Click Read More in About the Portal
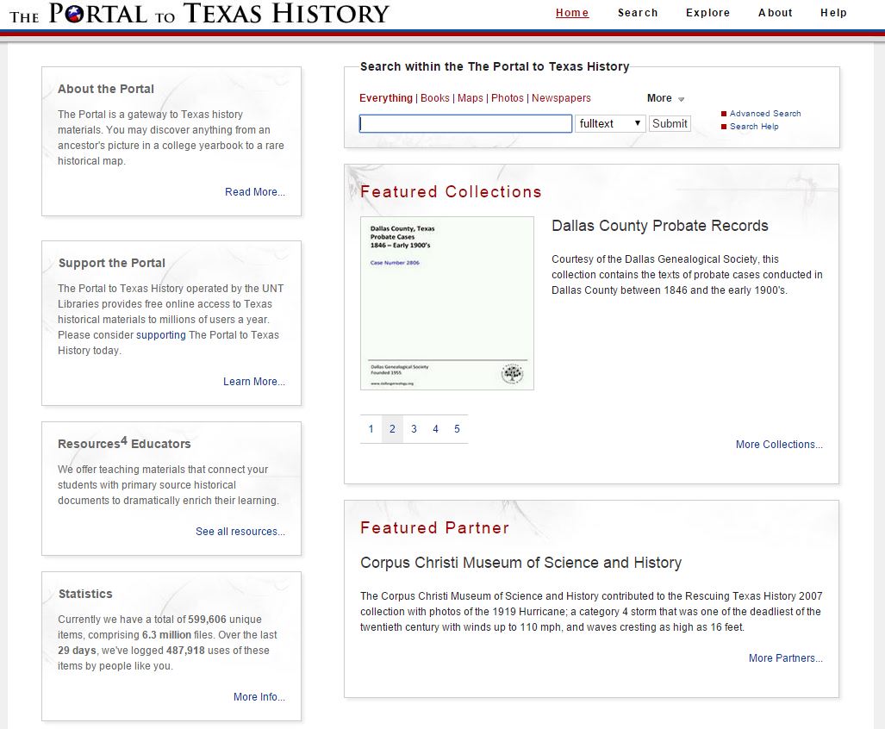Screen dimensions: 885x729 255,192
